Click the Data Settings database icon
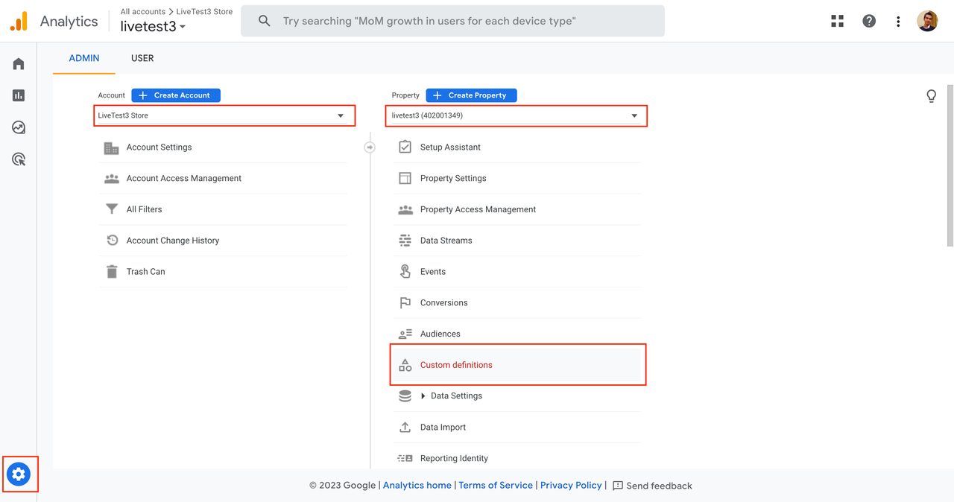Screen dimensions: 954x502 pos(405,396)
